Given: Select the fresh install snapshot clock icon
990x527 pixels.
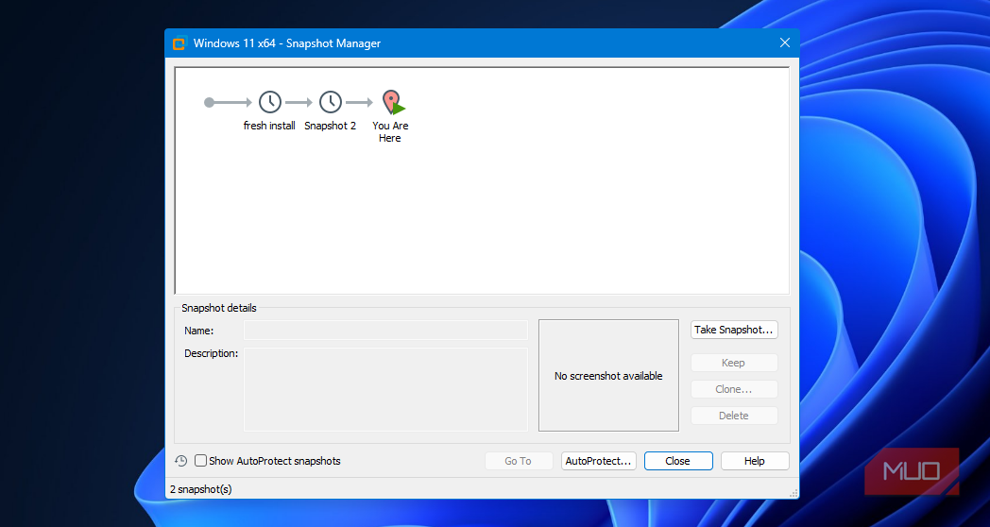Looking at the screenshot, I should pos(269,102).
